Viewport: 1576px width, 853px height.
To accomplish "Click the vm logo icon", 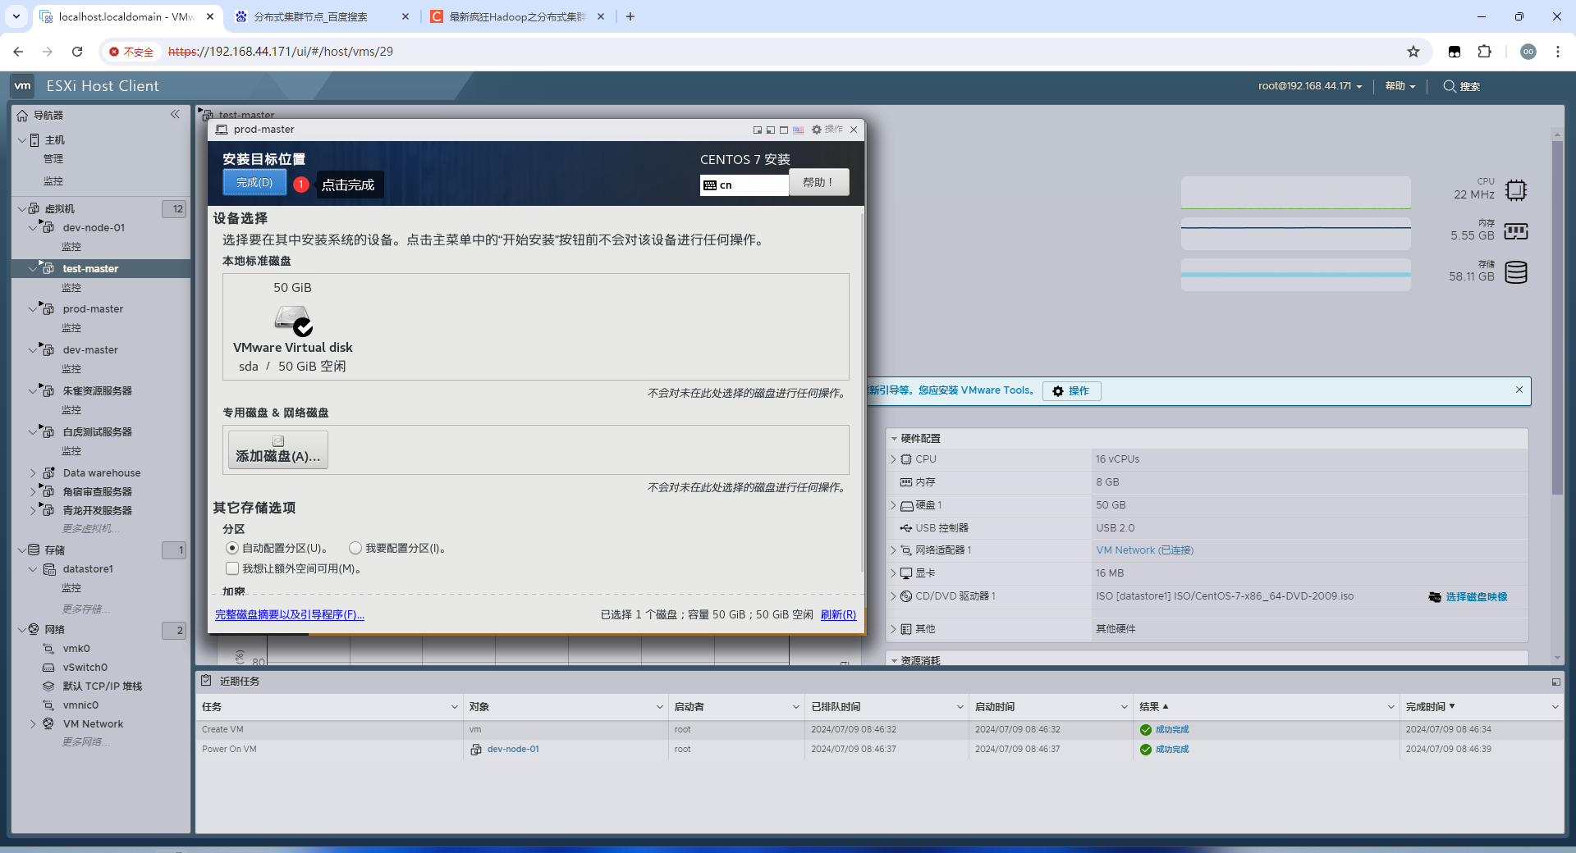I will tap(22, 86).
